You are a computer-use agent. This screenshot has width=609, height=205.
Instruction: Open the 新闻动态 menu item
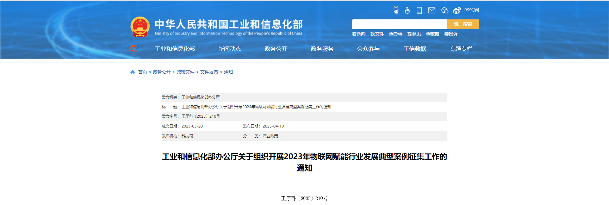pyautogui.click(x=229, y=49)
